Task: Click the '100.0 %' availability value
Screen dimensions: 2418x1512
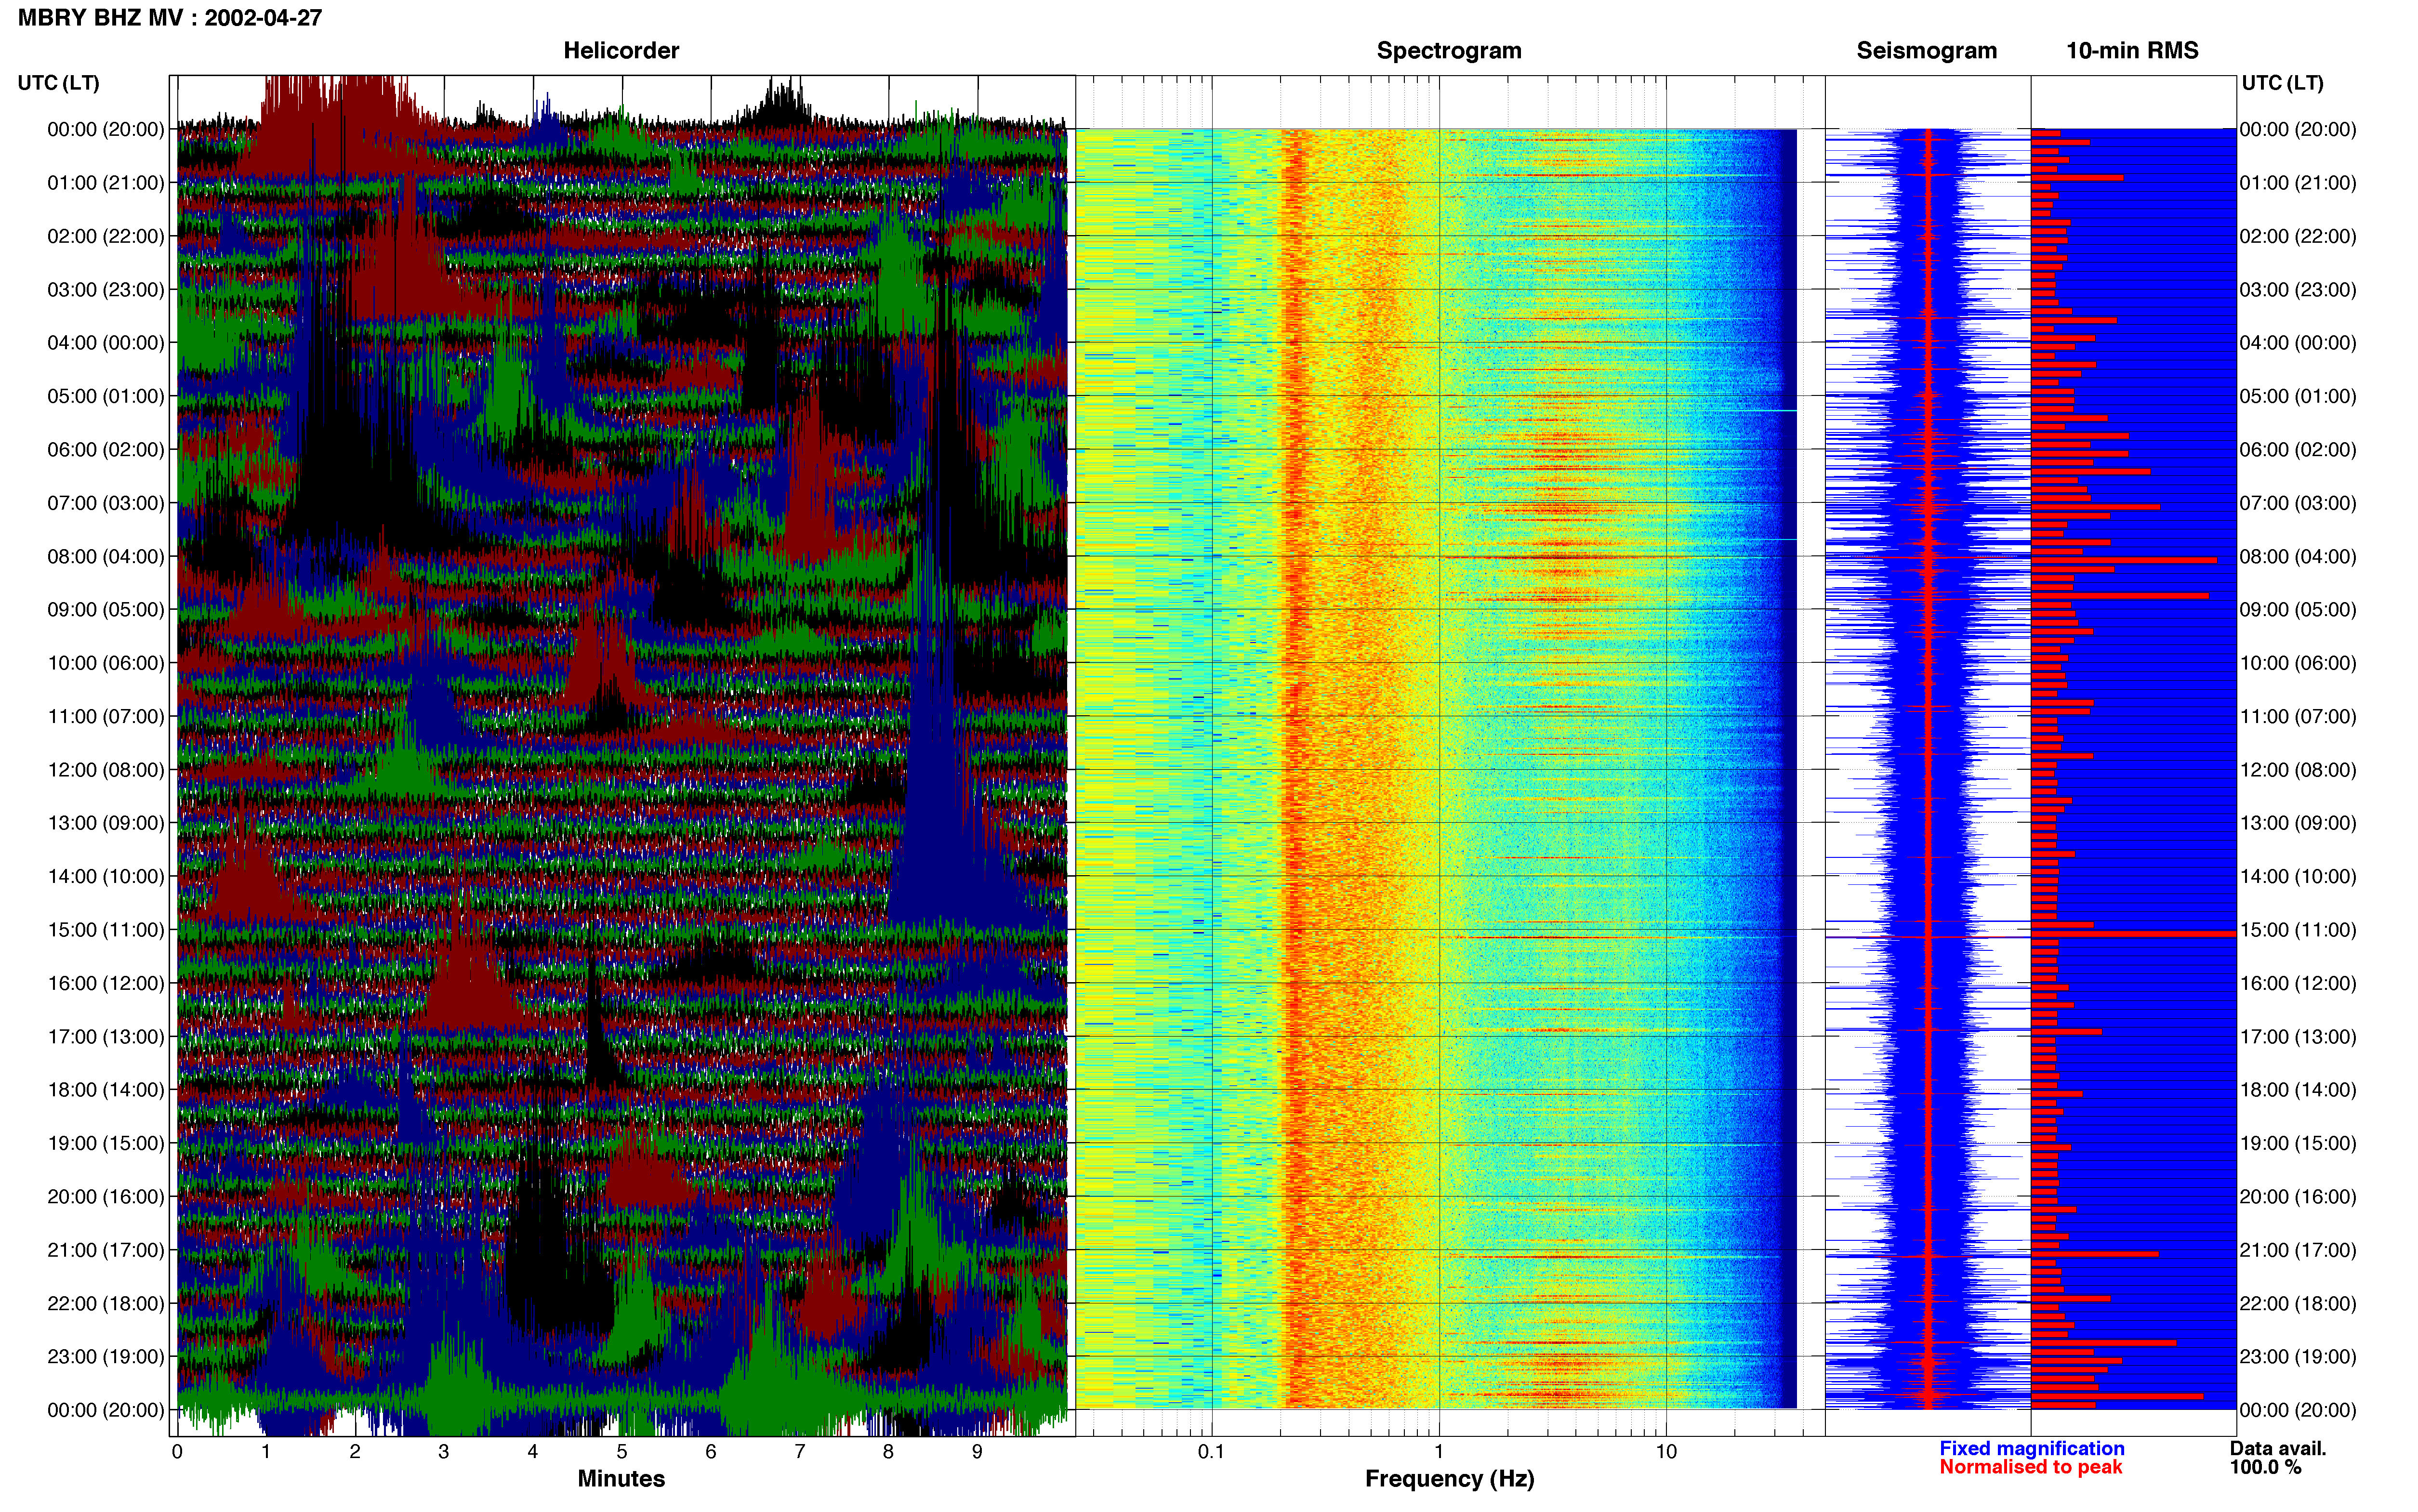Action: pos(2265,1468)
